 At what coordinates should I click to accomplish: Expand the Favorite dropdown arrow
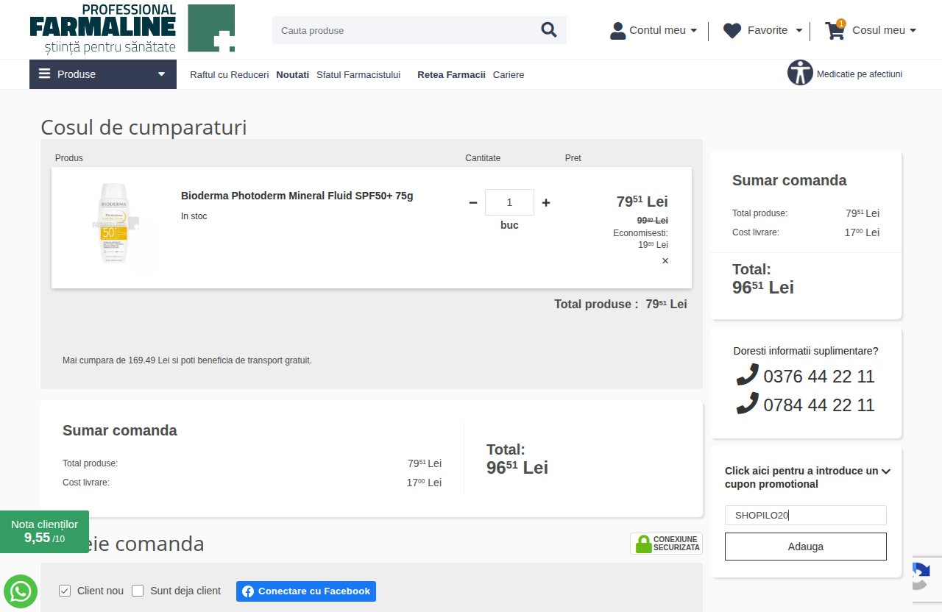point(799,31)
